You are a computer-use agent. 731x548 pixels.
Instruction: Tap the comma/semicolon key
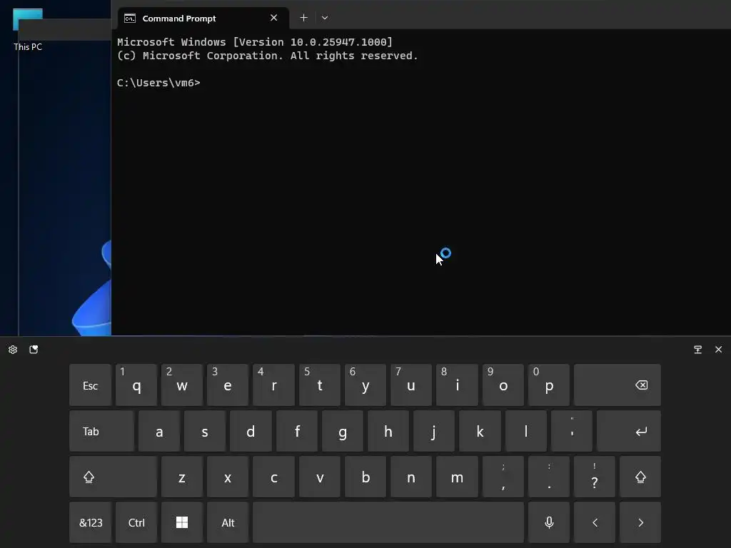point(503,477)
